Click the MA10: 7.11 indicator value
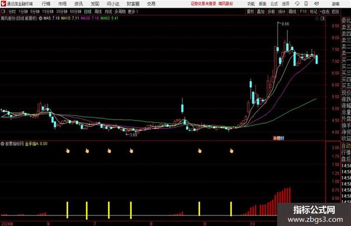The height and width of the screenshot is (226, 351). tap(70, 18)
